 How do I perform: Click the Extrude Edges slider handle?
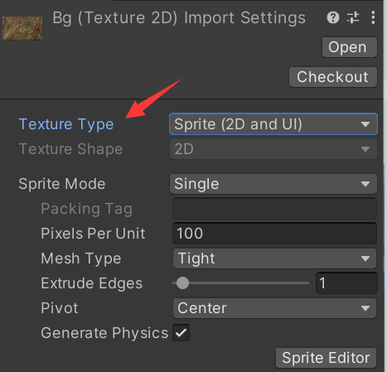[x=182, y=283]
